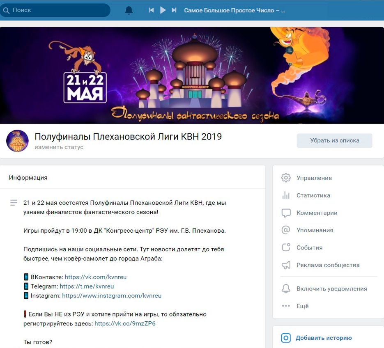Click Убрать из списка button
Image resolution: width=384 pixels, height=348 pixels.
click(335, 140)
